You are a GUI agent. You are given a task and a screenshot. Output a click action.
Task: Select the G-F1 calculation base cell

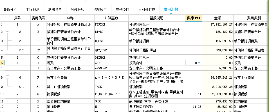click(111, 101)
